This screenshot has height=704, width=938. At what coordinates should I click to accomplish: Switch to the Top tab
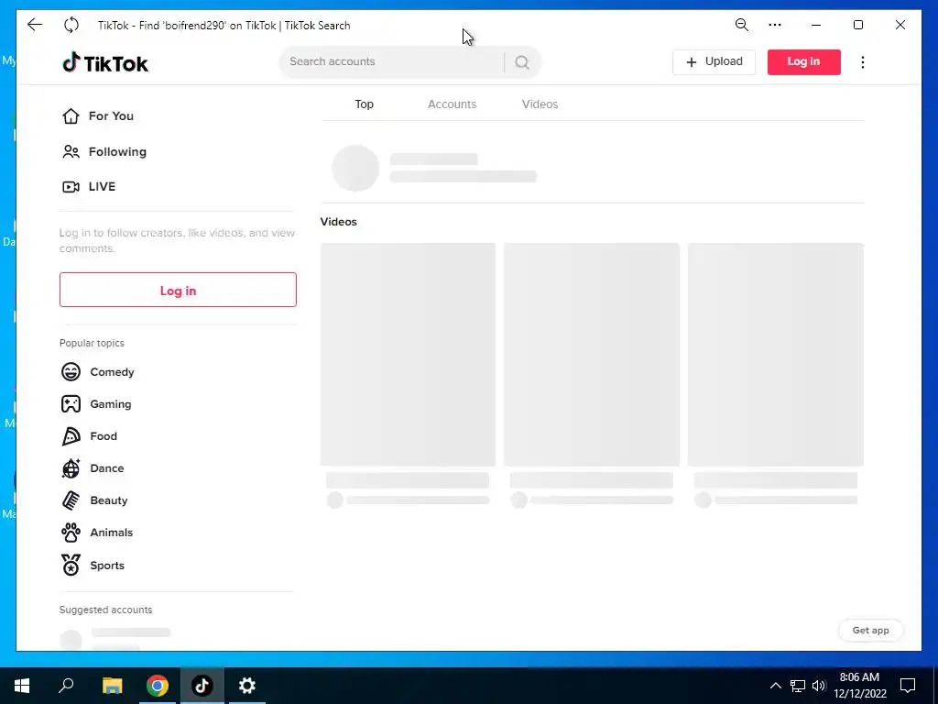pos(365,104)
